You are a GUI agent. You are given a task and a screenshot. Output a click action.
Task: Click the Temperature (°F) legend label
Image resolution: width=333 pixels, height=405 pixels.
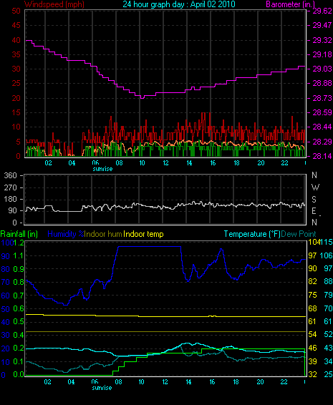click(252, 234)
